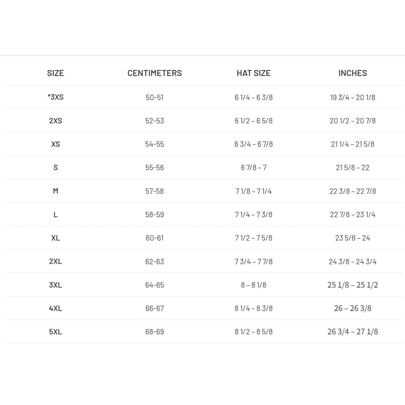Select hat size 7 1/4 – 7 3/8
Viewport: 405px width, 405px height.
(254, 215)
